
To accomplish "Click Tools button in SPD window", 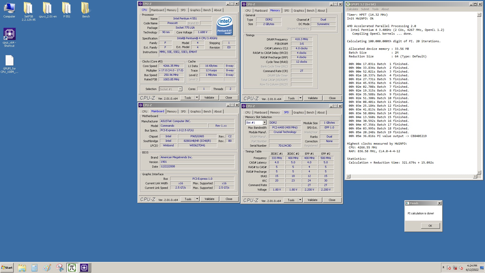I will 291,200.
